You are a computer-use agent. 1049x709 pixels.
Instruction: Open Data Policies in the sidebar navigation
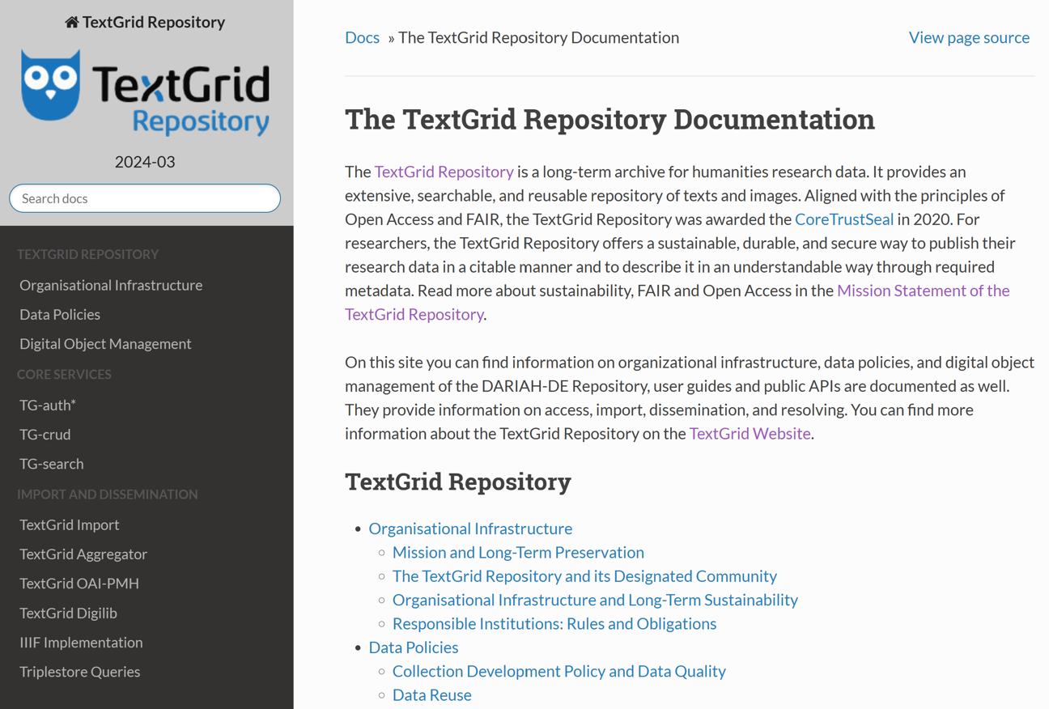tap(60, 314)
